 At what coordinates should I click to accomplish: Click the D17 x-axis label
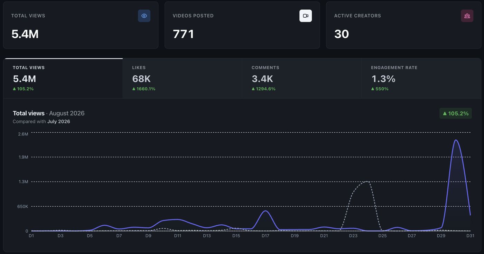(x=265, y=236)
